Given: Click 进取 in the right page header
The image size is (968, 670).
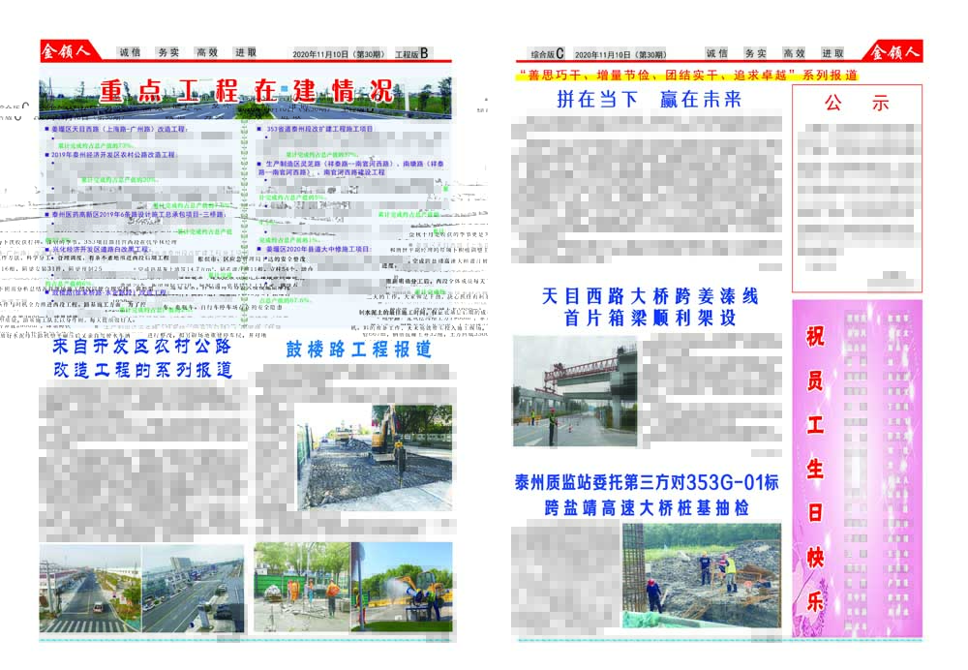Looking at the screenshot, I should coord(832,53).
